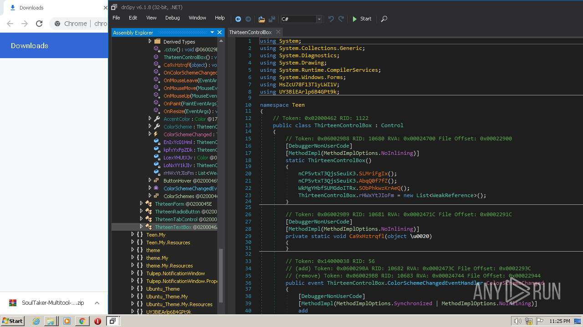Expand Derived Types node
583x327 pixels.
pos(150,41)
